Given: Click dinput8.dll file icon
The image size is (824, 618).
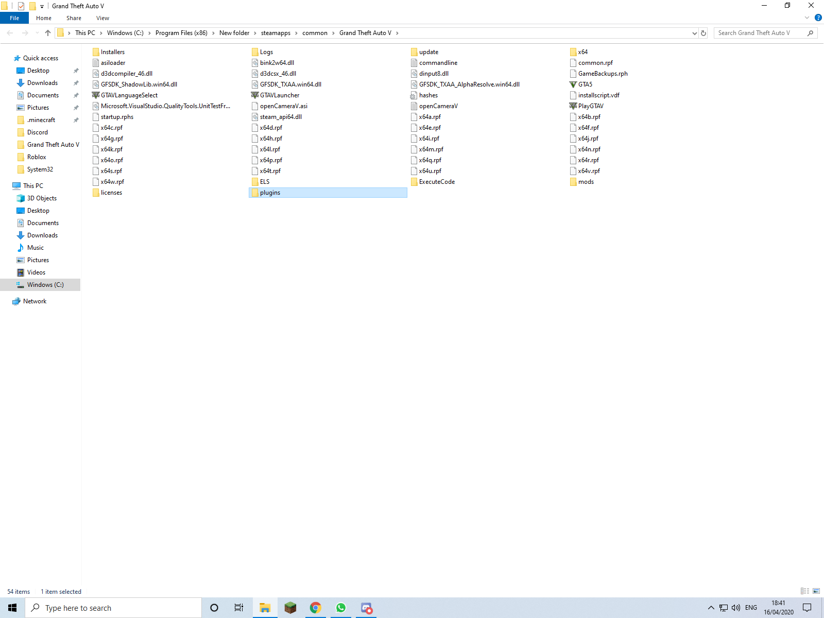Looking at the screenshot, I should tap(414, 74).
